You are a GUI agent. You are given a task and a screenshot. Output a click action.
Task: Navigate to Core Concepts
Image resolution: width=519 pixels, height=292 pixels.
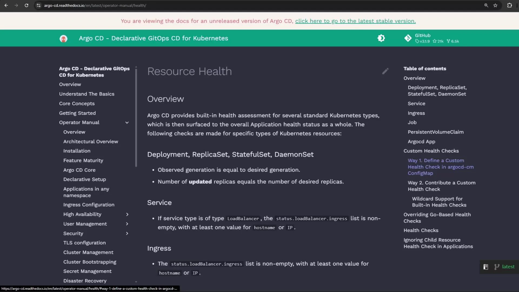tap(77, 104)
